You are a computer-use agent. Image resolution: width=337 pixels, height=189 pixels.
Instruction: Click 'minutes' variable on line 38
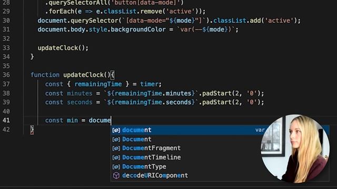[x=80, y=93]
